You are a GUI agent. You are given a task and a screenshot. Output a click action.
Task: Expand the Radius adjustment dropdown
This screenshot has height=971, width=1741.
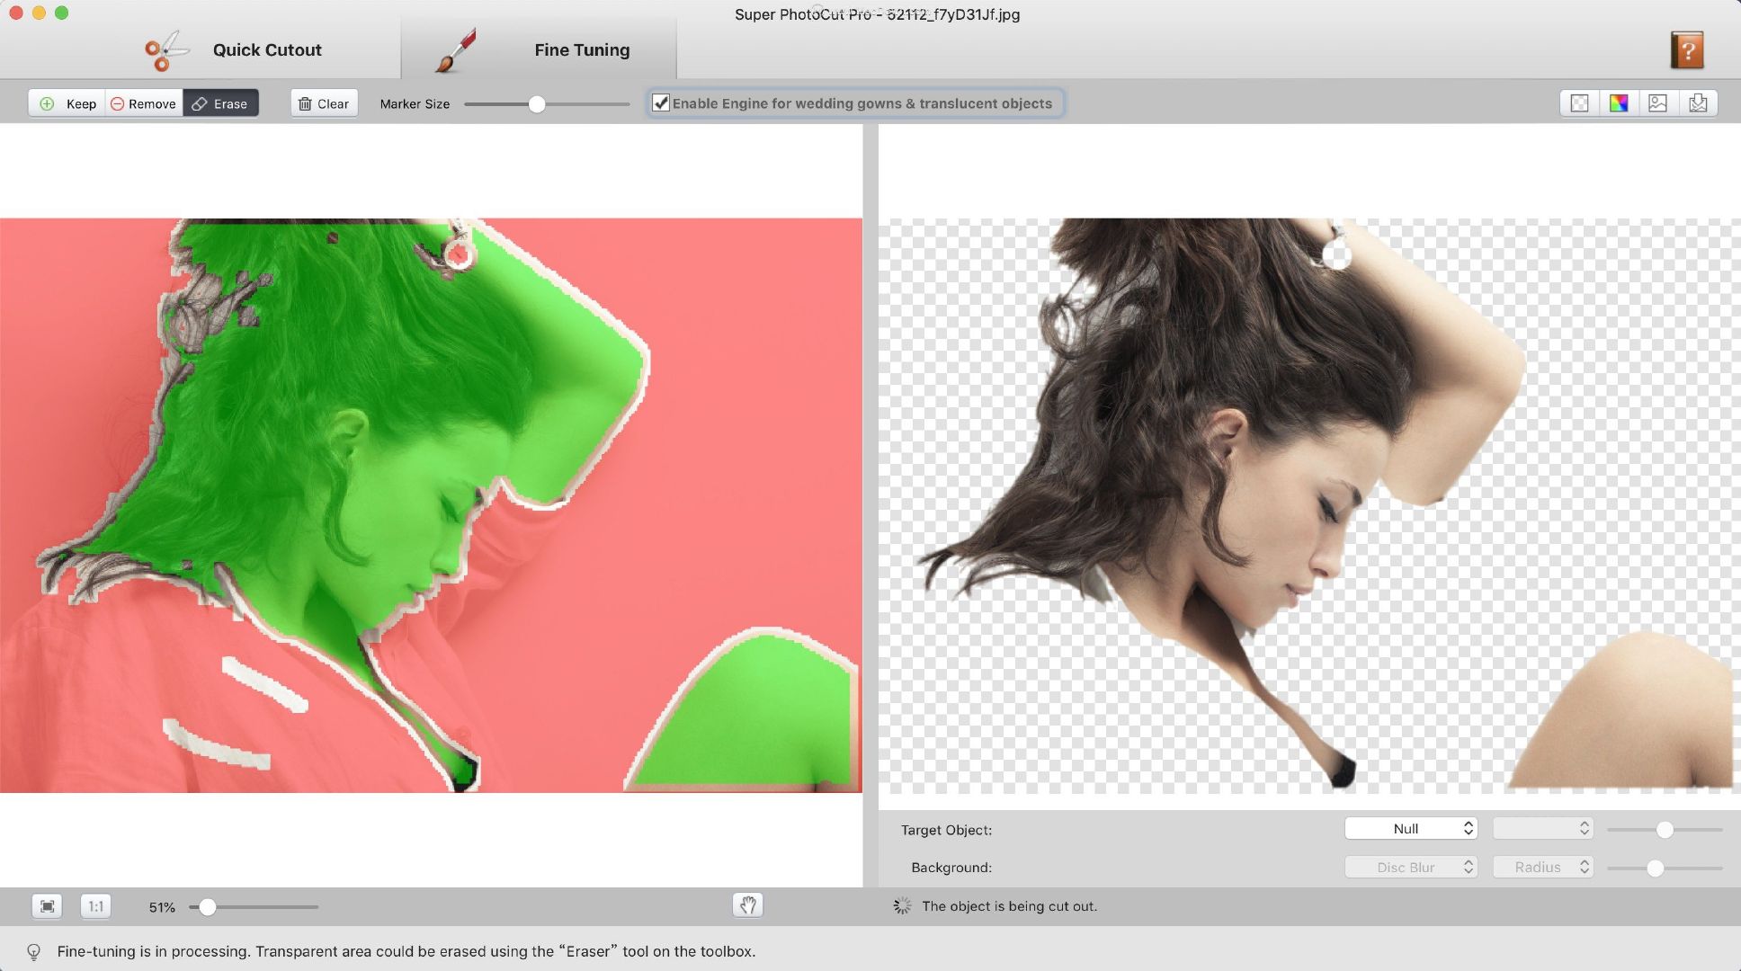click(1541, 865)
